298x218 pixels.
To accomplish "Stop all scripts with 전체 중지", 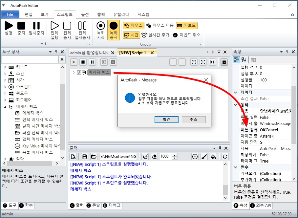I will pyautogui.click(x=67, y=30).
